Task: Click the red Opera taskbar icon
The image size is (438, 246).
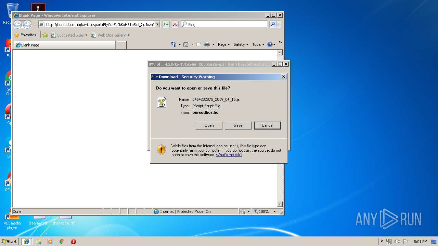Action: coord(73,242)
